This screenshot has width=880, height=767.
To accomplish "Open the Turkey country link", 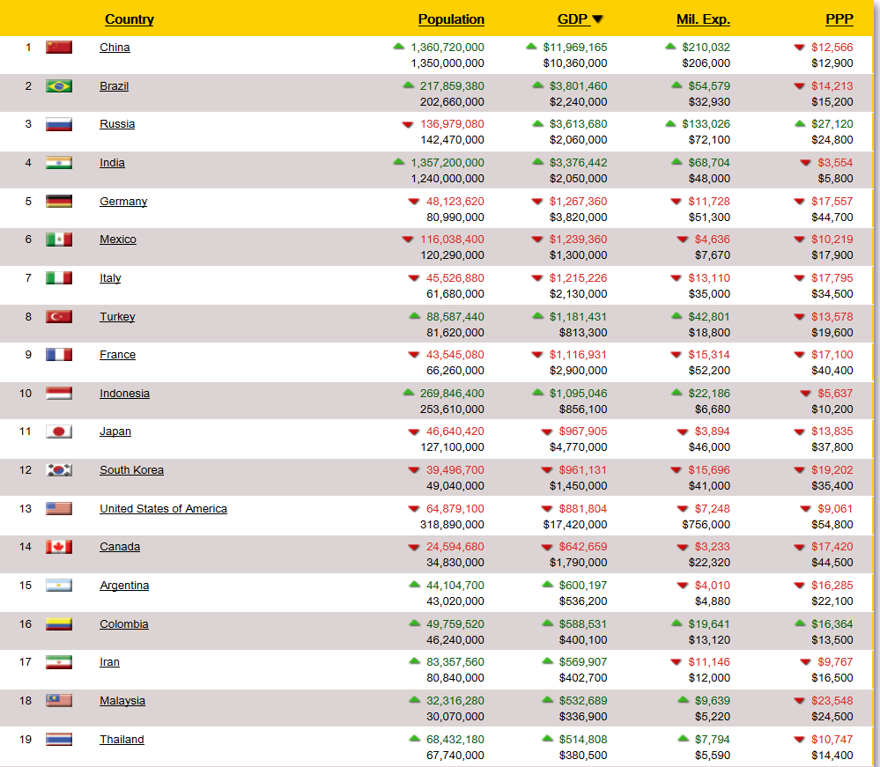I will [x=117, y=317].
